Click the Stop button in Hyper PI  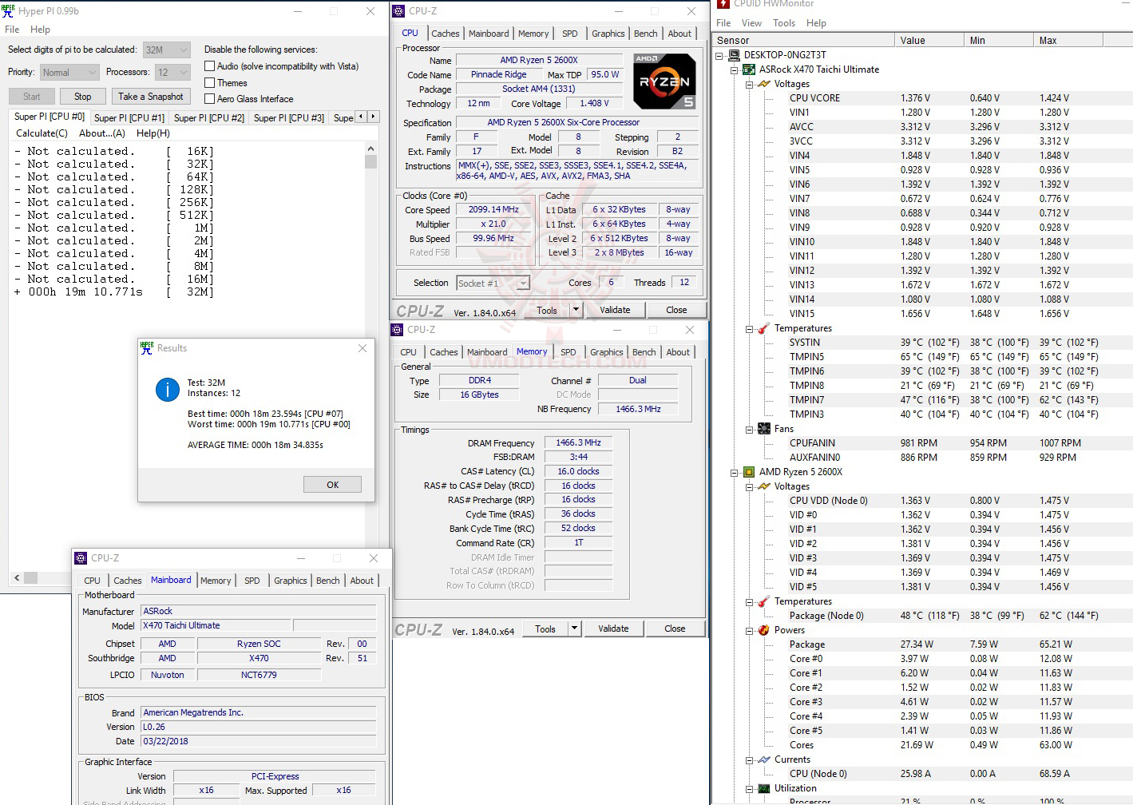83,97
